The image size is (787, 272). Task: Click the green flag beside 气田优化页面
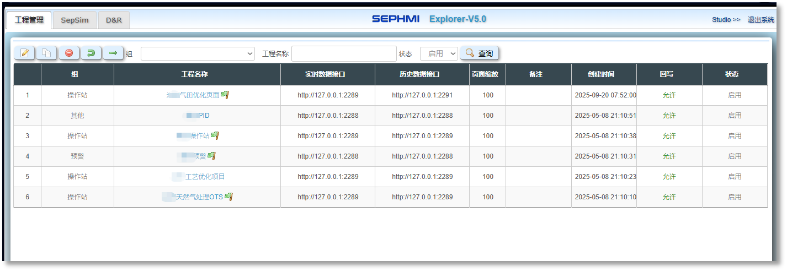point(225,95)
